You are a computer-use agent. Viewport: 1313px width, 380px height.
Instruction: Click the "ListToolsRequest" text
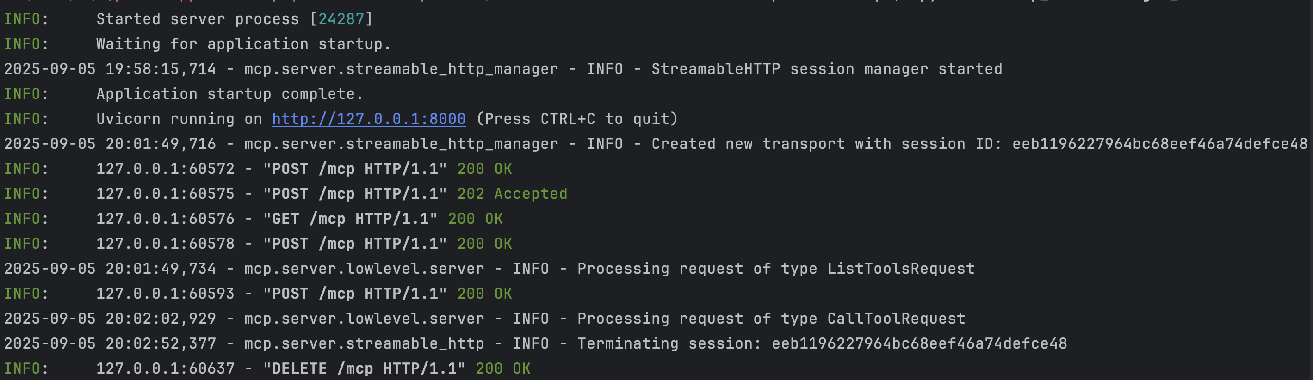[901, 269]
